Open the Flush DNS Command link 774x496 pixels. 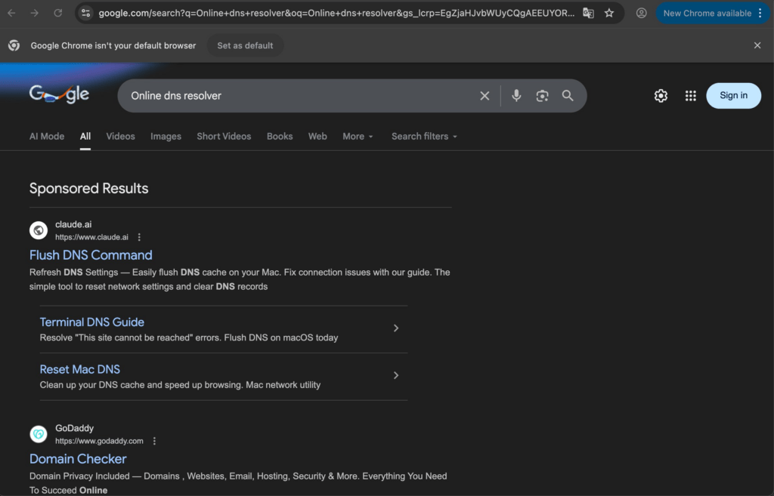(91, 255)
